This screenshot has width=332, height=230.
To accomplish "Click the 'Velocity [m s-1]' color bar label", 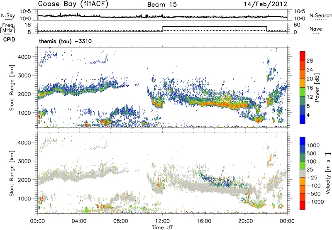I will 328,173.
